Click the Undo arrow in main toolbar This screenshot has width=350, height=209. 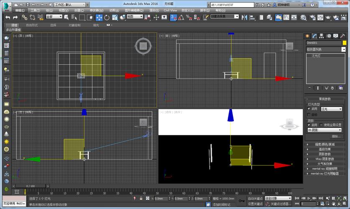pyautogui.click(x=8, y=17)
